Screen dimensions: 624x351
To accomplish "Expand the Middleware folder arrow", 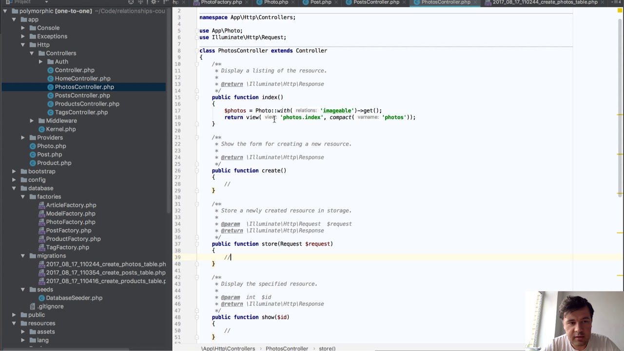I will (32, 121).
